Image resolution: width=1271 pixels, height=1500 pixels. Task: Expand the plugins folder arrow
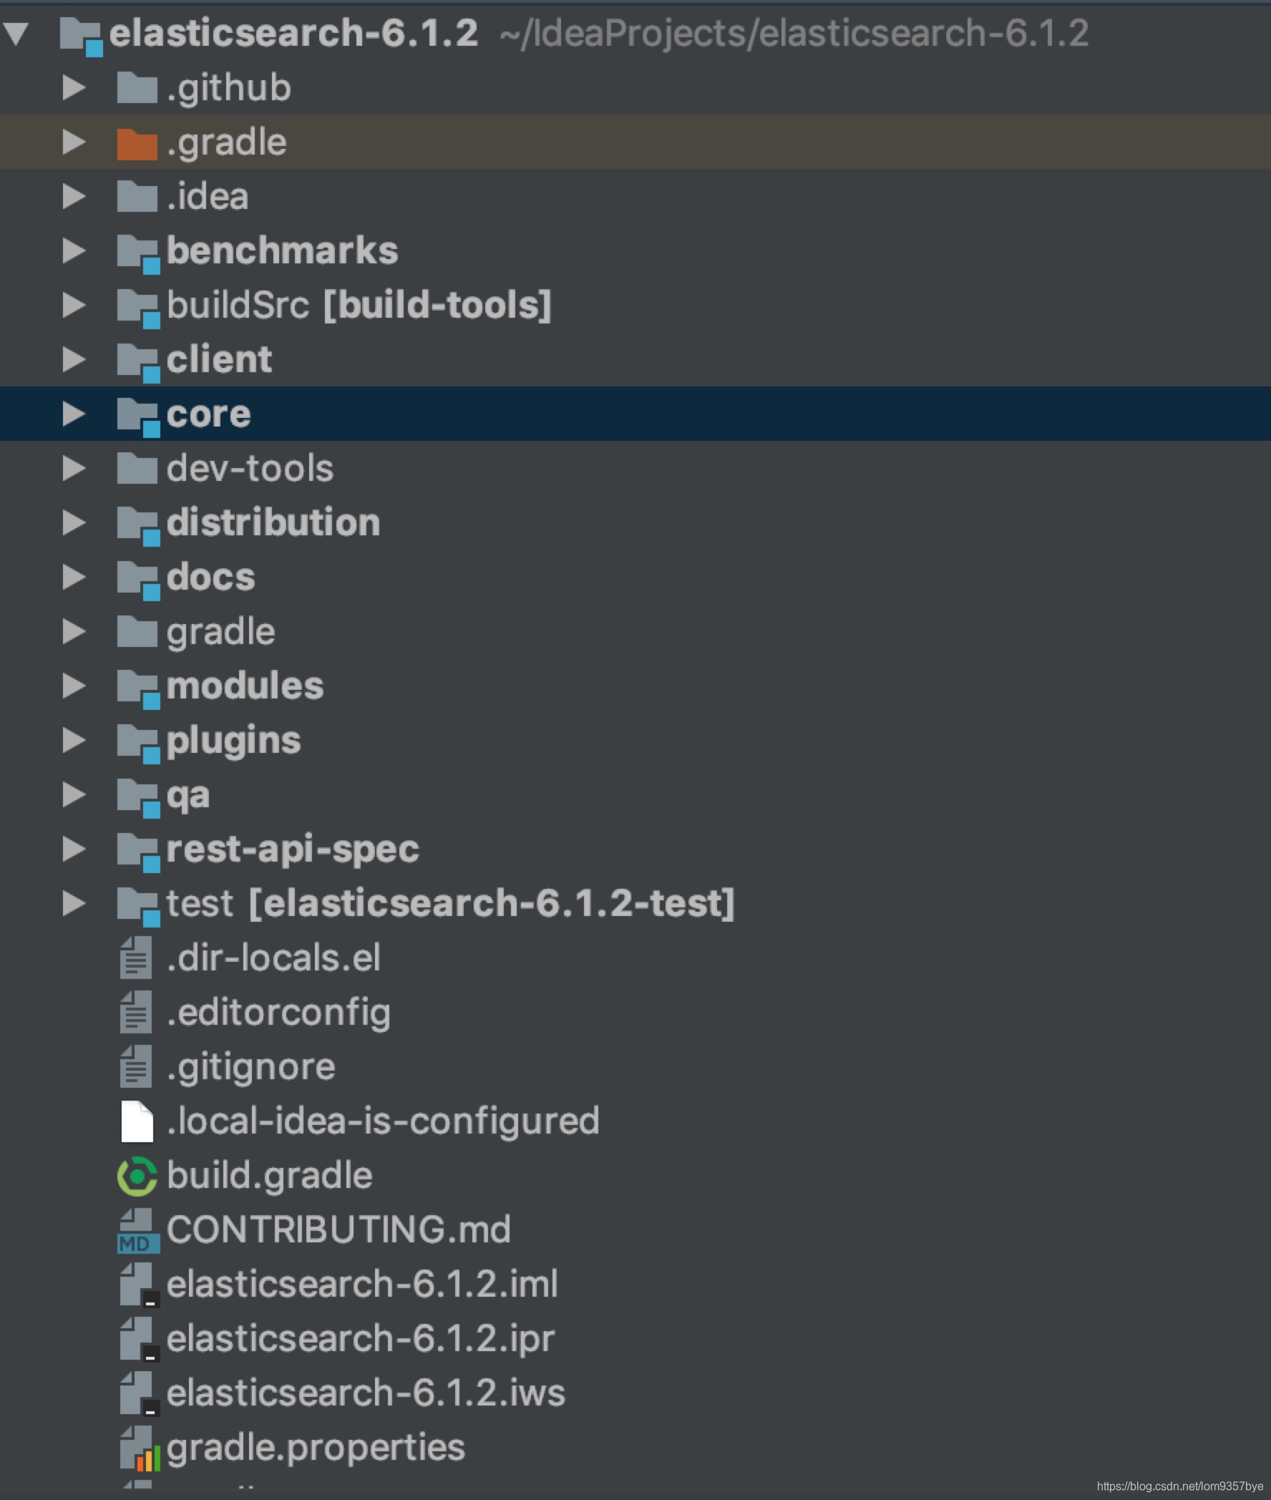pos(74,740)
